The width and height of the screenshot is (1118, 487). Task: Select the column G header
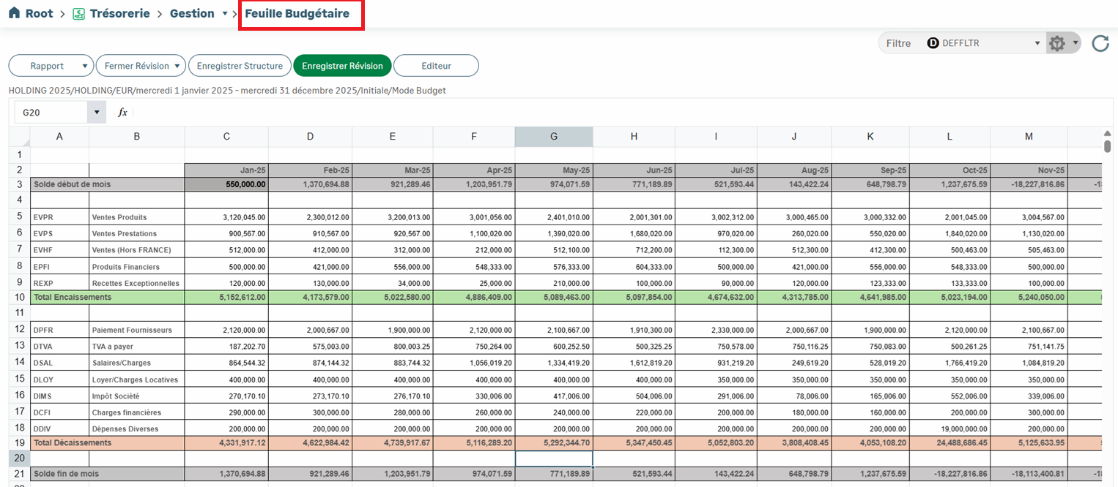[x=553, y=137]
